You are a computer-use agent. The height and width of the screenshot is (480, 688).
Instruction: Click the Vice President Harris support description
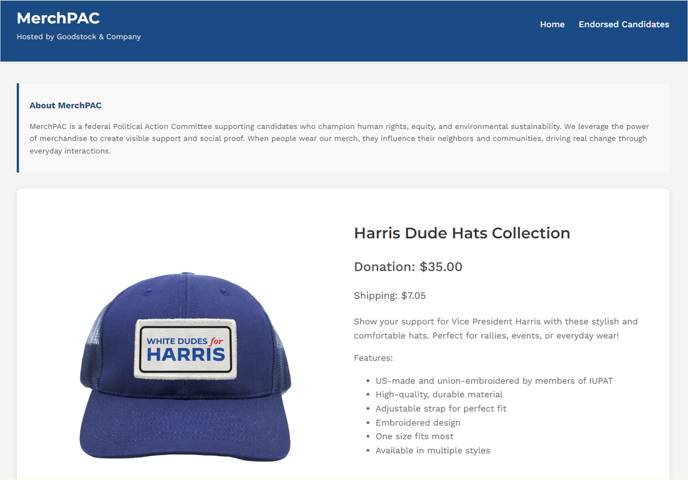pyautogui.click(x=496, y=329)
